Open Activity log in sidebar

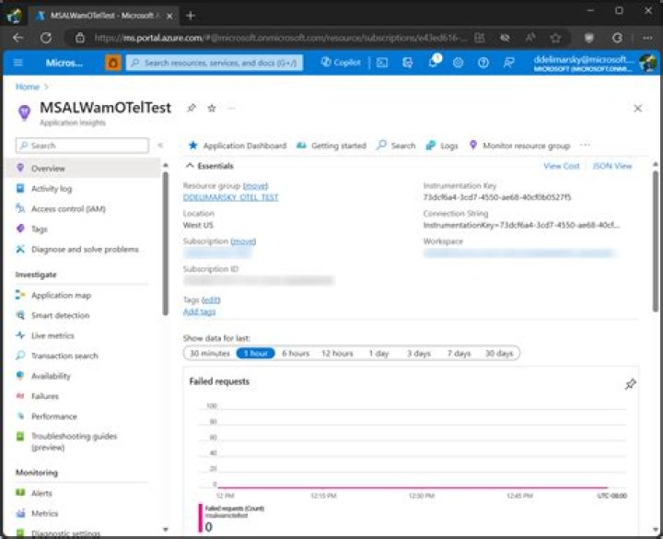(52, 189)
